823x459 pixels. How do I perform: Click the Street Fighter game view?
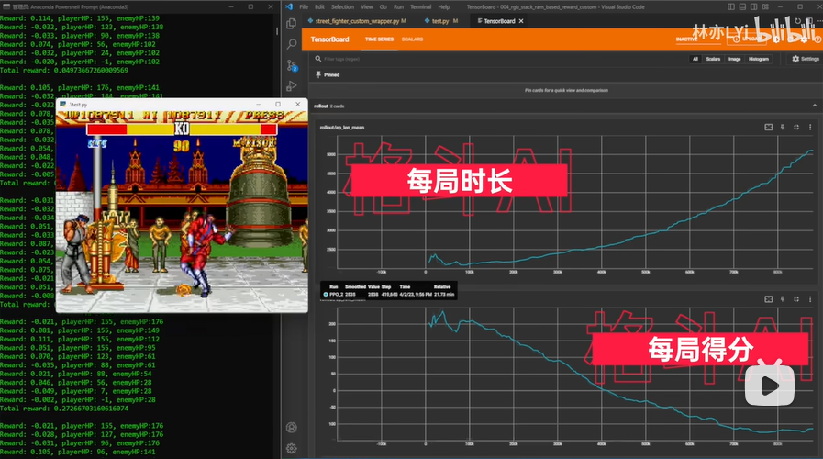click(x=182, y=211)
